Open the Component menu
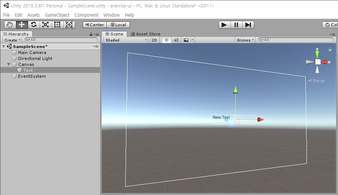 coord(86,15)
